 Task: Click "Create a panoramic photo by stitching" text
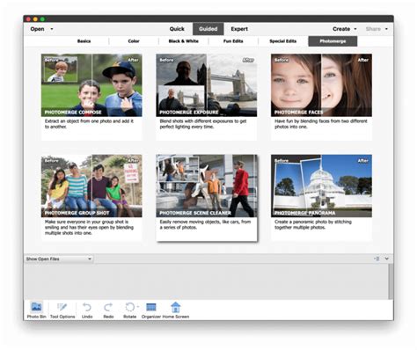click(313, 224)
